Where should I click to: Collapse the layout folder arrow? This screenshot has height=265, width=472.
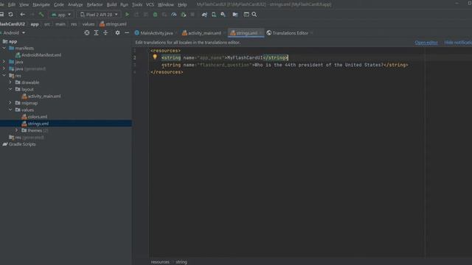point(10,89)
